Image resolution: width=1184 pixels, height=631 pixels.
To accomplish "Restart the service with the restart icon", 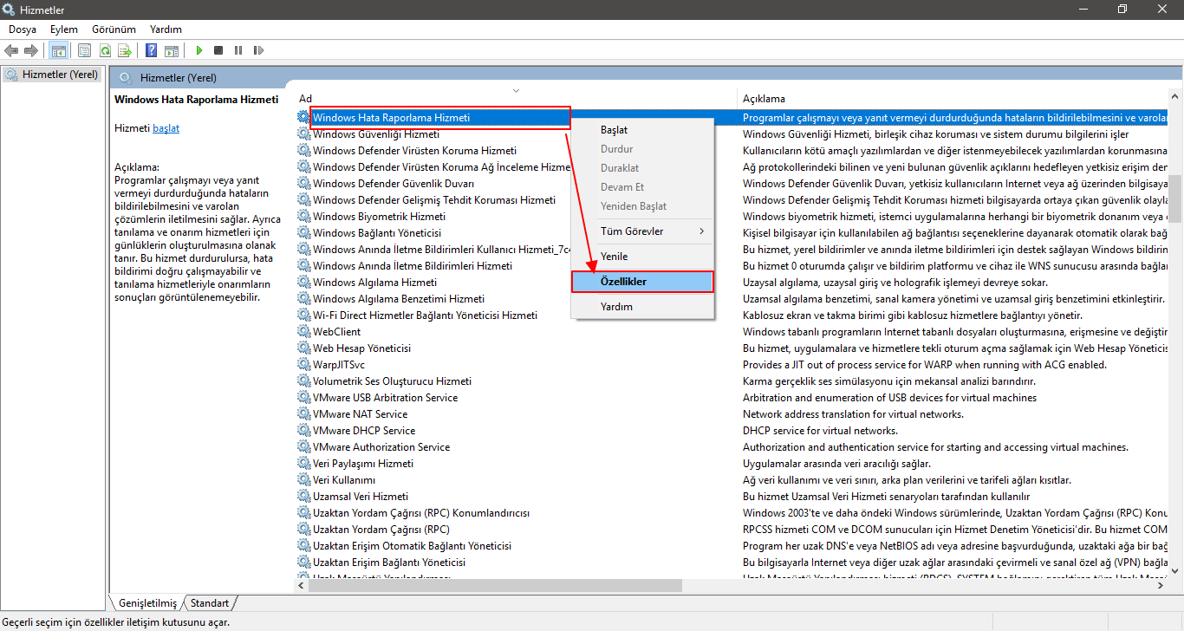I will [x=258, y=49].
